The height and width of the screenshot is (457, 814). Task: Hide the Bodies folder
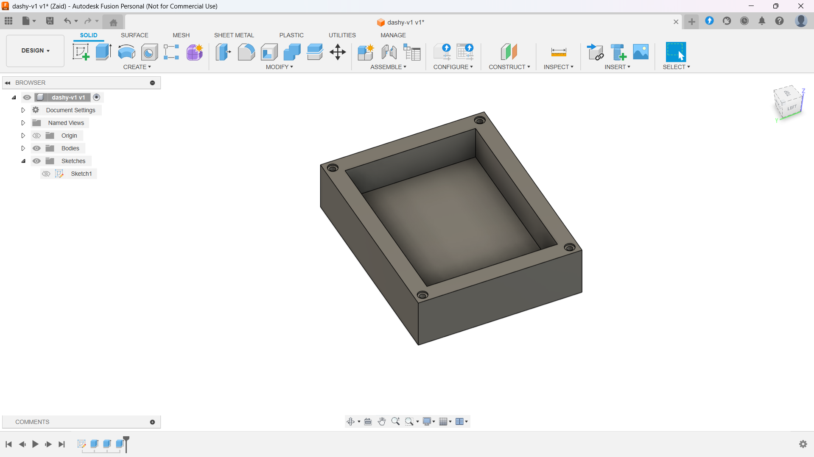(37, 148)
